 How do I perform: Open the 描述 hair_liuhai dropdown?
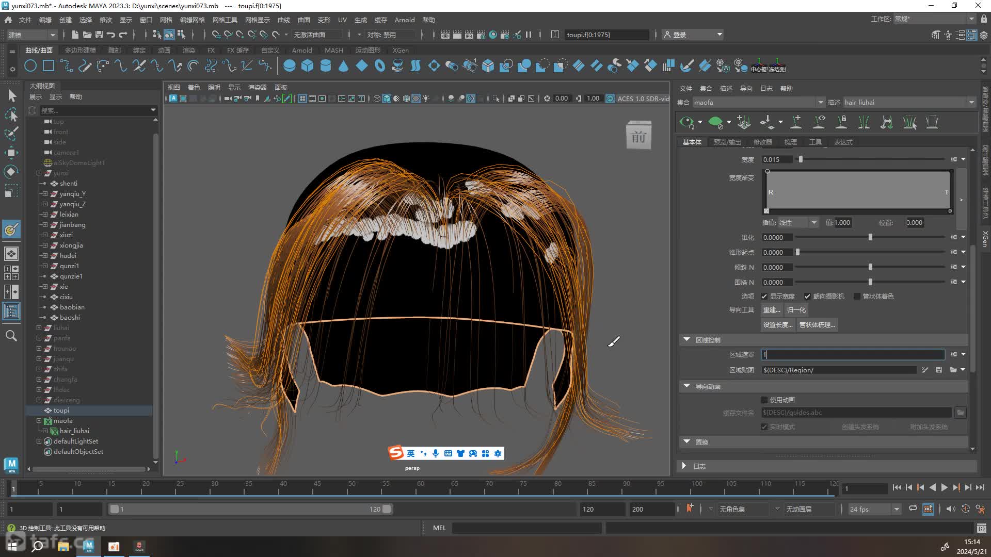[x=909, y=102]
